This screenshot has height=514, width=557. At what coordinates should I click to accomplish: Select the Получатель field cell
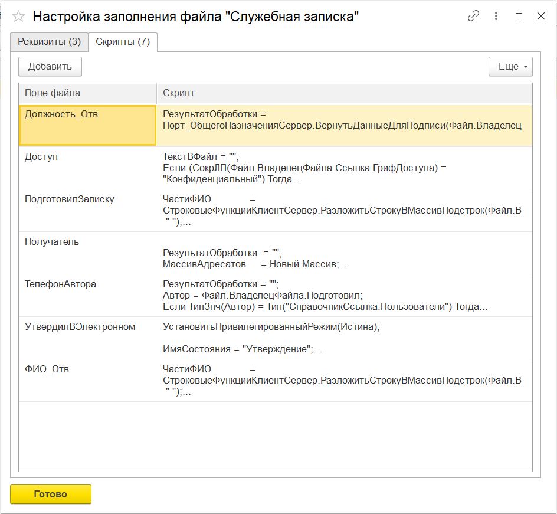[87, 253]
